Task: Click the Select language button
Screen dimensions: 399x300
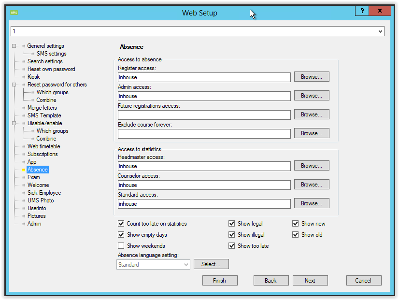Action: (211, 264)
